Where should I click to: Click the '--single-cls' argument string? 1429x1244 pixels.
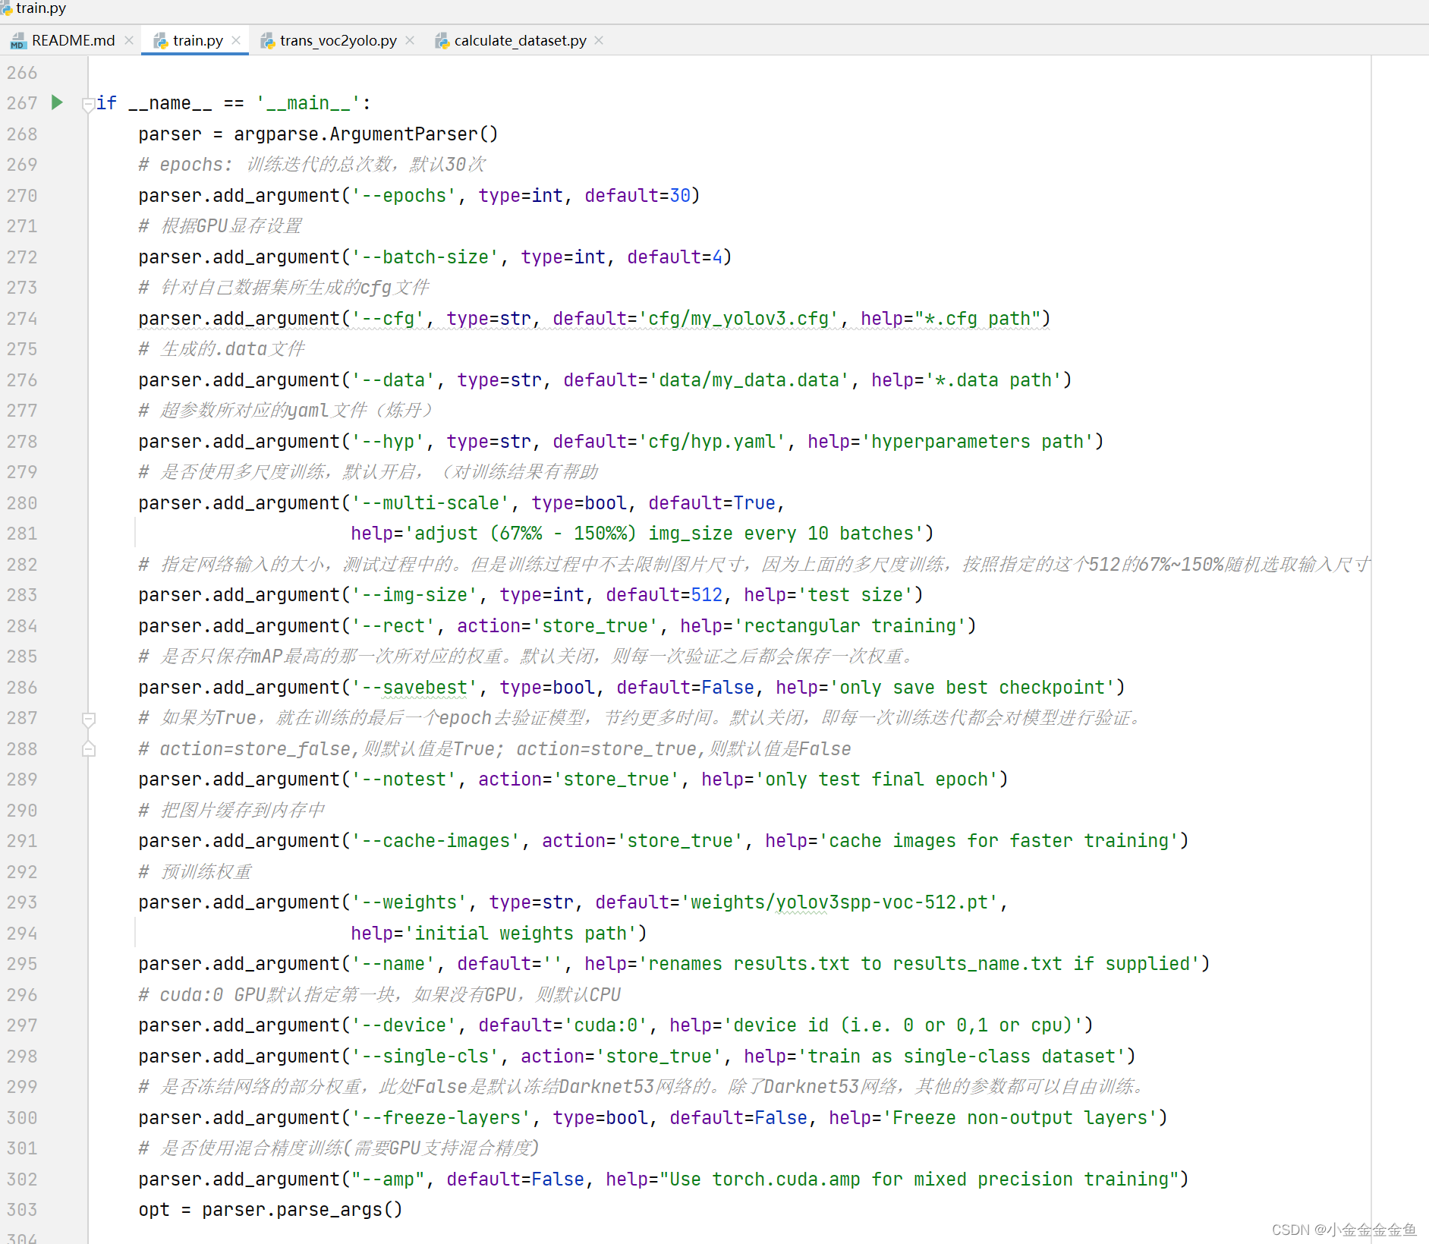(x=425, y=1056)
